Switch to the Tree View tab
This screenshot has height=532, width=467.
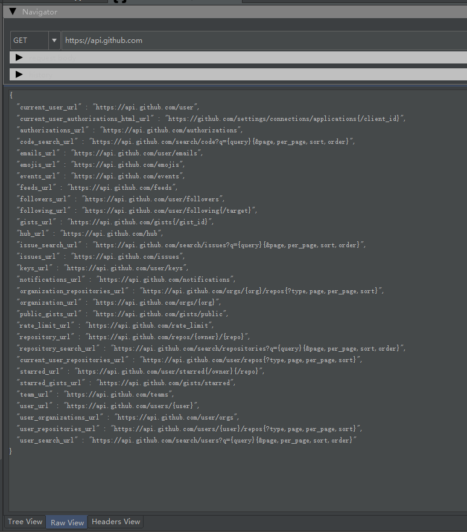point(25,522)
